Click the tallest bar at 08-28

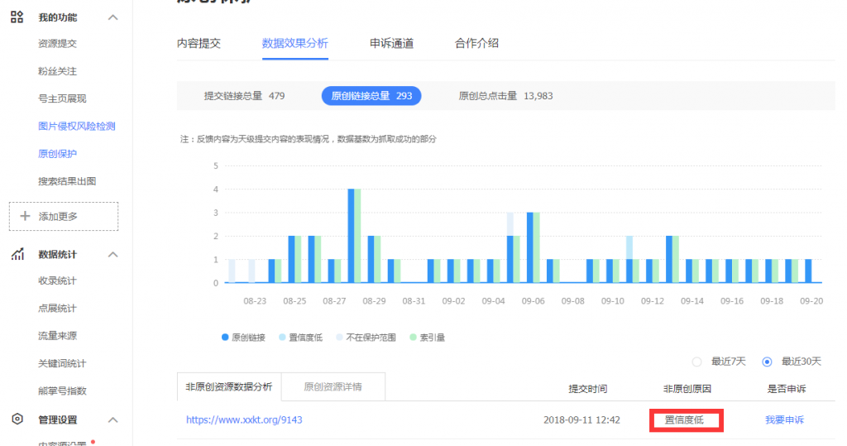coord(351,236)
